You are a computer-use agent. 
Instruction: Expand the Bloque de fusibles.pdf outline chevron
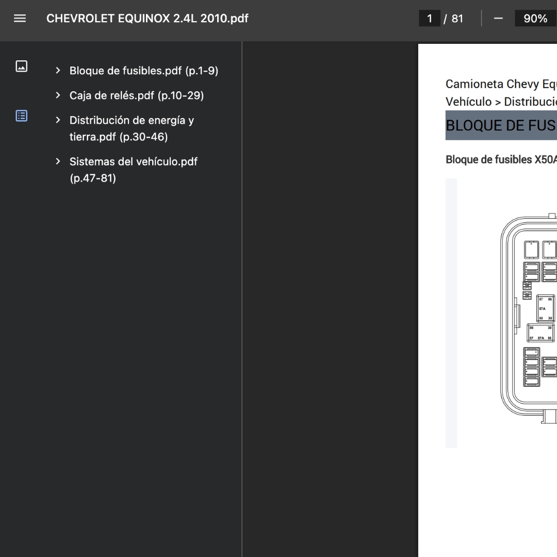pos(58,71)
